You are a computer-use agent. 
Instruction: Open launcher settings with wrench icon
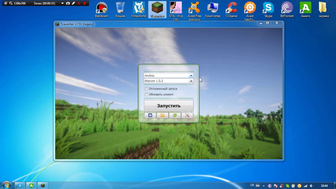[187, 115]
